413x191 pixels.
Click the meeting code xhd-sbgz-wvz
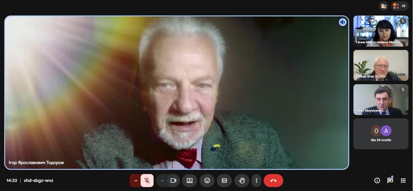(38, 180)
